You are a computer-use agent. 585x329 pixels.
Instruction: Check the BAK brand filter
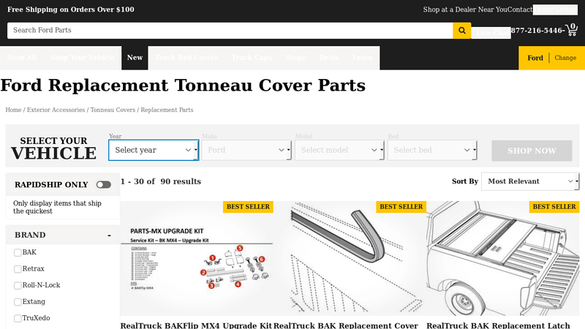[x=18, y=252]
